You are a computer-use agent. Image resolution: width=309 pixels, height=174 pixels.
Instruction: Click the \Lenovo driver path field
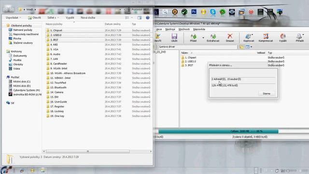(x=198, y=47)
